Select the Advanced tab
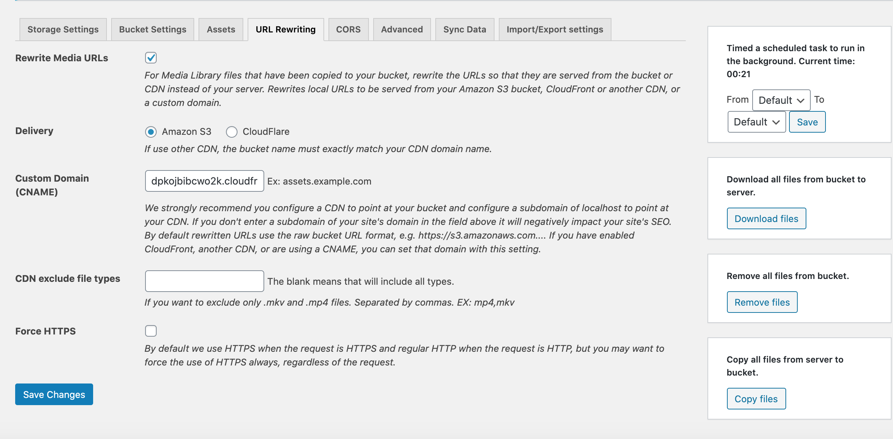The width and height of the screenshot is (893, 439). (402, 30)
